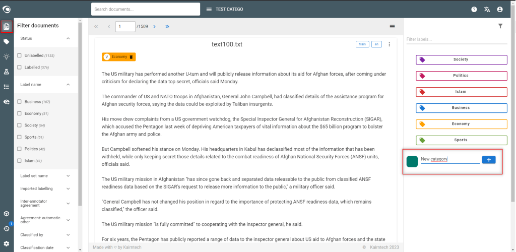Click the Made with by Kairntech footer

(x=117, y=247)
